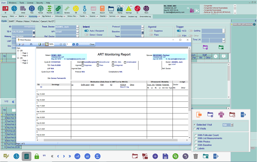
Task: Click the Print Preview vertical scrollbar
Action: pos(189,80)
